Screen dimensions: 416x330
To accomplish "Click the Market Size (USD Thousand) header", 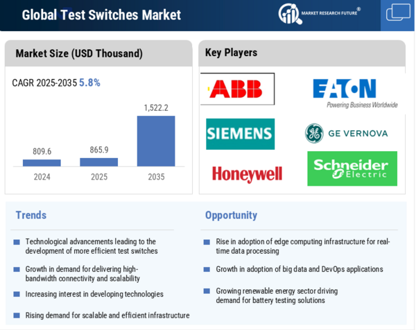I will coord(79,53).
